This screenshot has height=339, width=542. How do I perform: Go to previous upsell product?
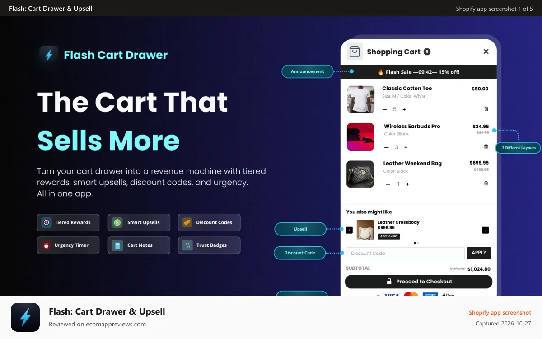[x=349, y=230]
